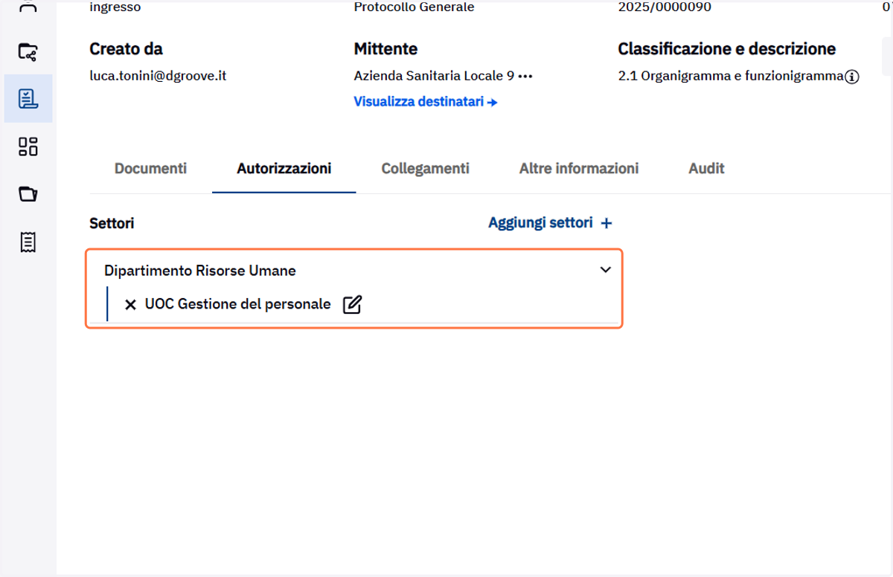The width and height of the screenshot is (893, 577).
Task: Click the Visualizza destinatari link
Action: click(x=426, y=102)
